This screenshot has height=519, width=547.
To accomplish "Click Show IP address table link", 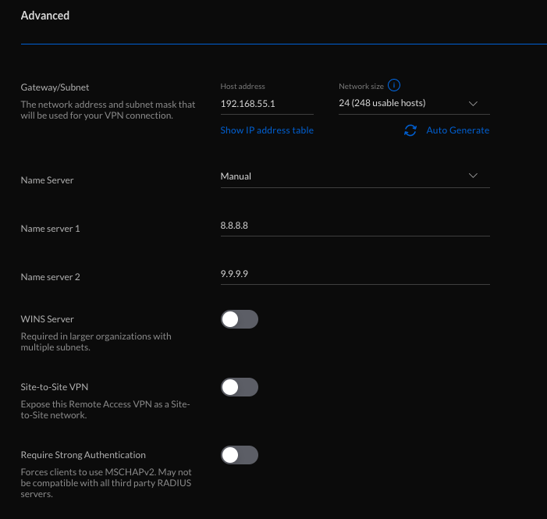I will 267,130.
